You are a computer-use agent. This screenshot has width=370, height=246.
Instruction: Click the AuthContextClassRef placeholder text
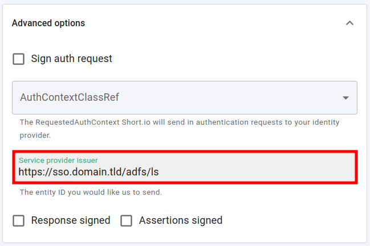pyautogui.click(x=70, y=97)
